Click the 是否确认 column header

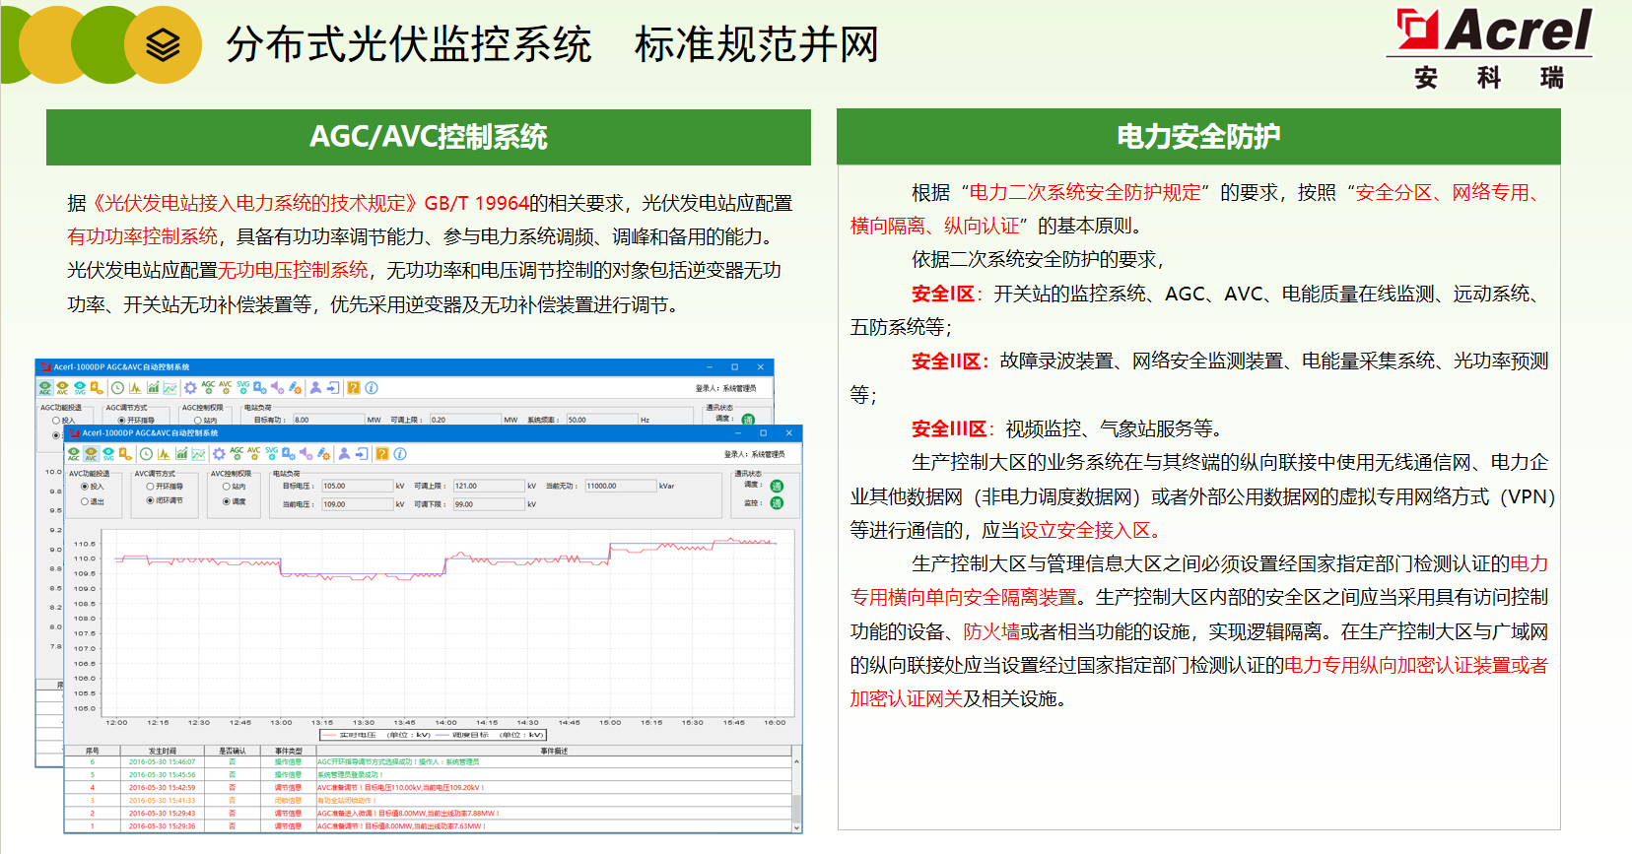click(233, 751)
